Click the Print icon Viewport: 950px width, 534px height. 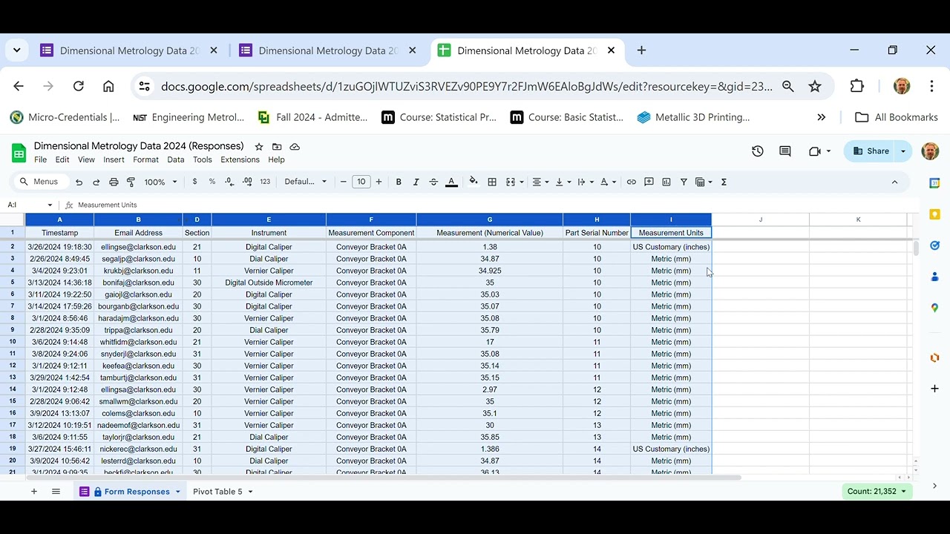pyautogui.click(x=114, y=182)
